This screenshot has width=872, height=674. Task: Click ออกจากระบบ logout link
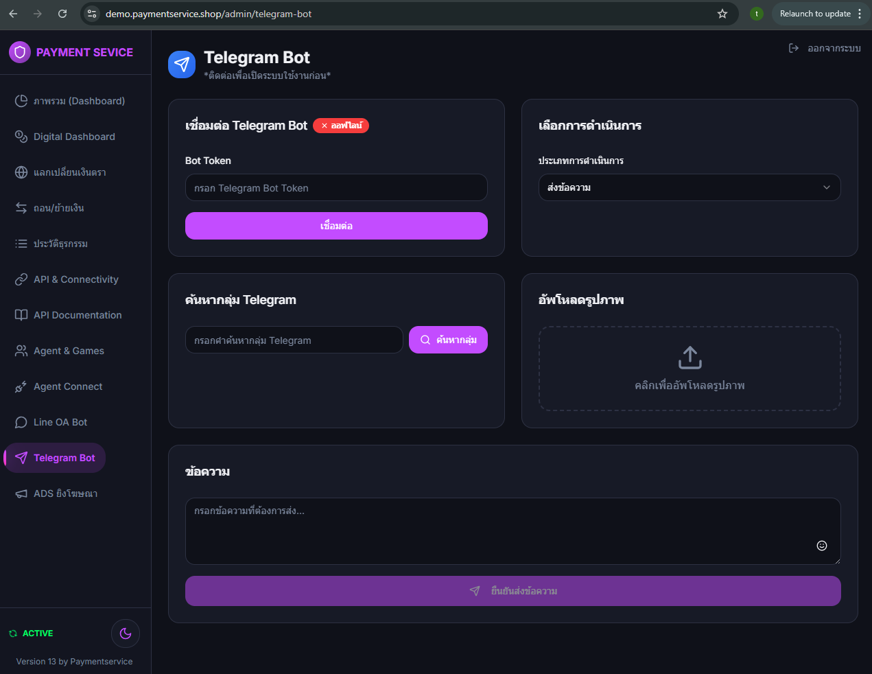[825, 48]
